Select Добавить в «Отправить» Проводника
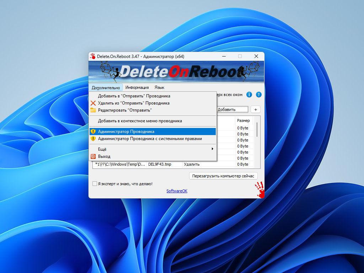Screen dimensions: 364x273 tap(134, 96)
